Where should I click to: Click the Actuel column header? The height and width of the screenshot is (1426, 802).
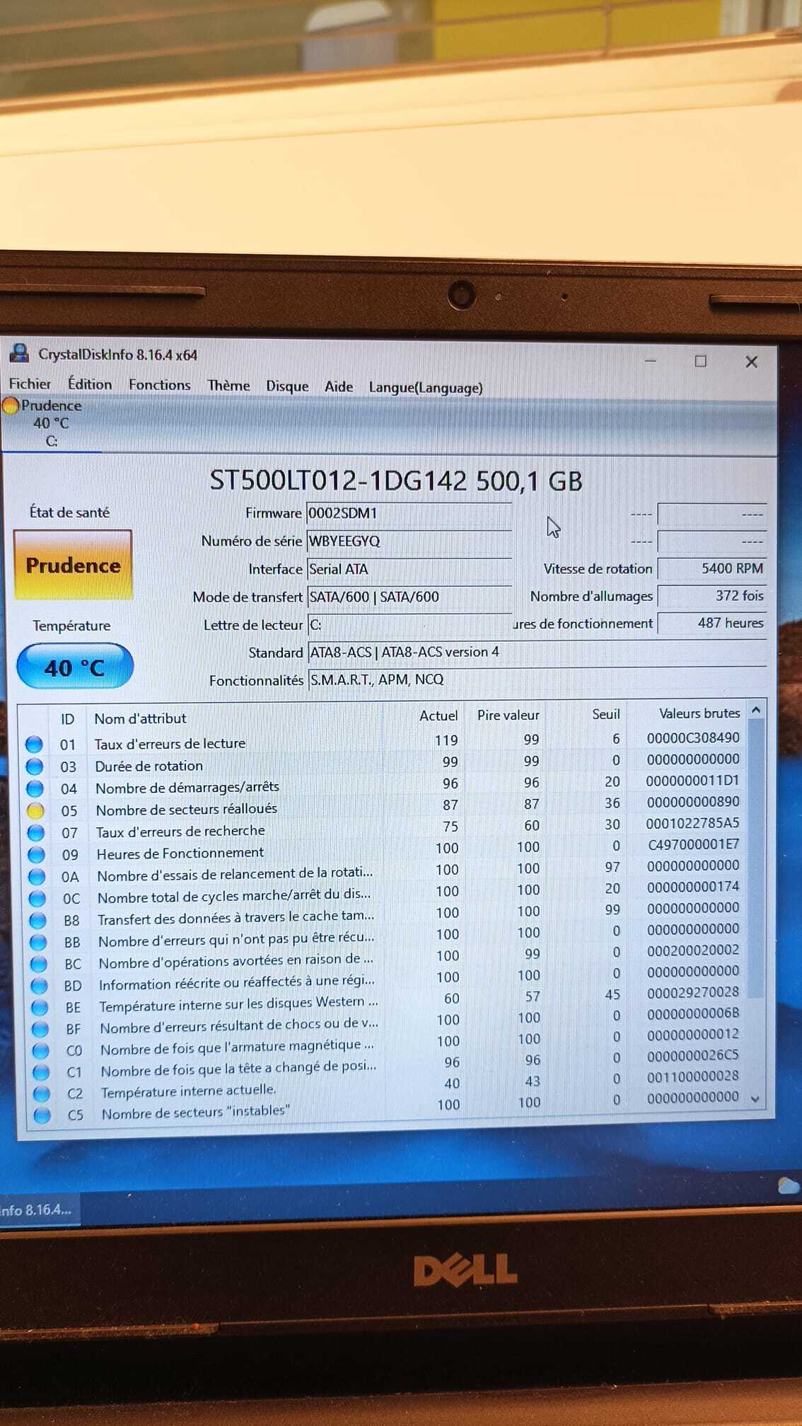438,715
